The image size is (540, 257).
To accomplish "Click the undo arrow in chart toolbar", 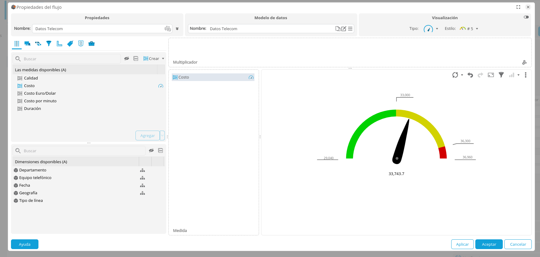I will (470, 75).
